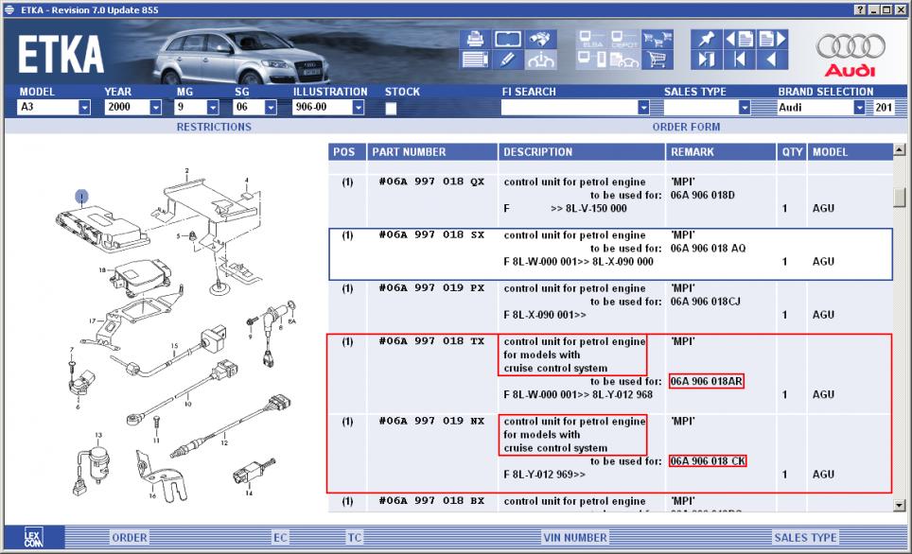Open the YEAR dropdown showing 2000
The width and height of the screenshot is (912, 554).
point(155,108)
